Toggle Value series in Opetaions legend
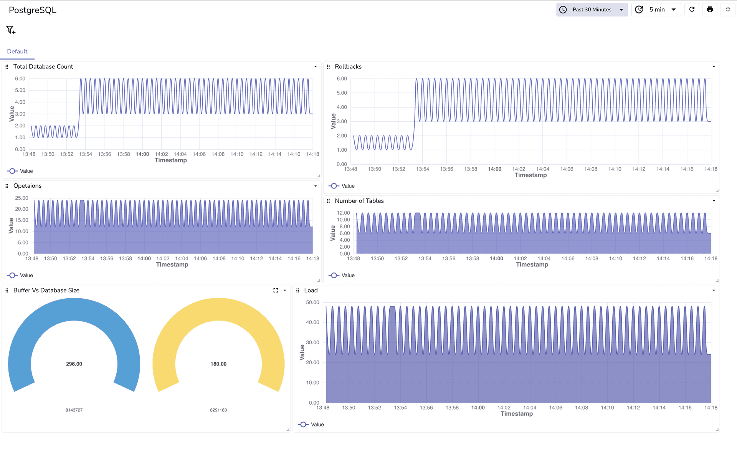 (20, 276)
